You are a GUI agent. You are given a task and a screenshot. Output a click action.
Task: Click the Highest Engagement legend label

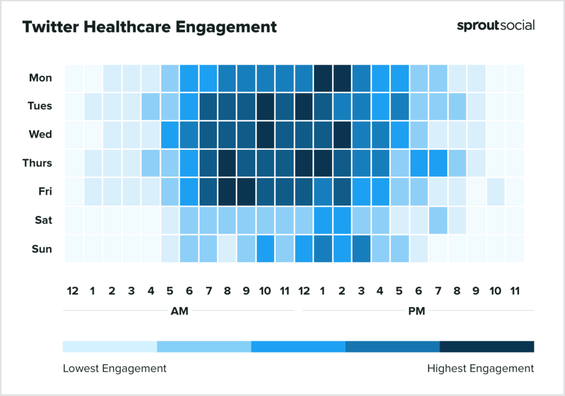tap(481, 368)
